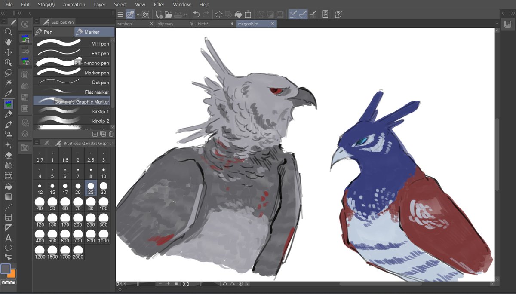Close the megopbird tab
This screenshot has height=294, width=516.
(x=273, y=24)
